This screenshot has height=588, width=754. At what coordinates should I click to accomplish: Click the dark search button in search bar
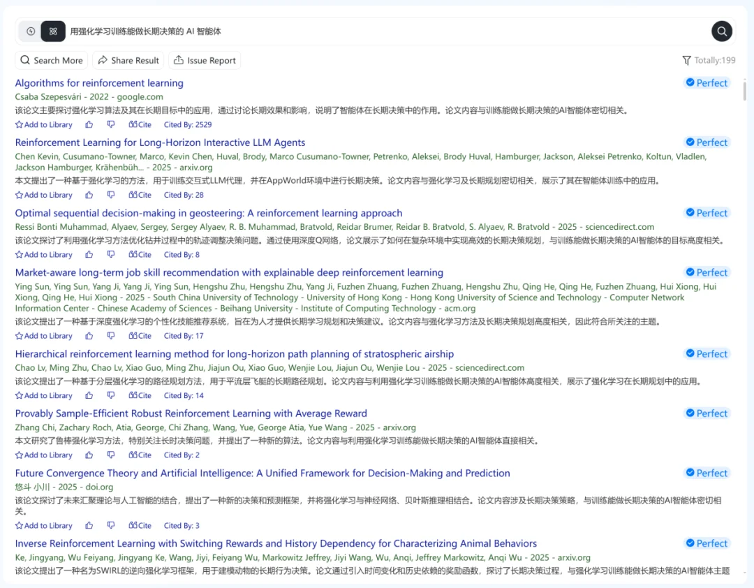722,31
